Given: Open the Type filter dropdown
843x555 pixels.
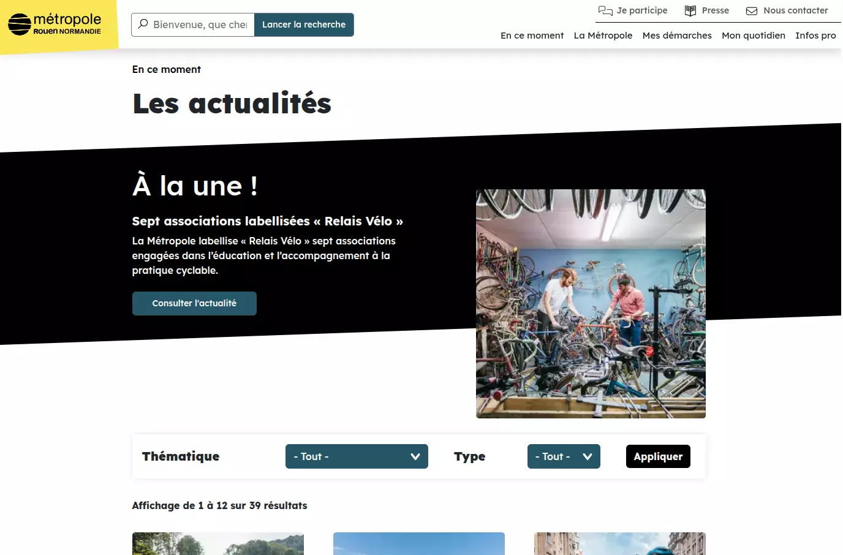Looking at the screenshot, I should [564, 456].
